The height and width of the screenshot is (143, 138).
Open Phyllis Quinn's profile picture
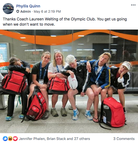[8, 9]
